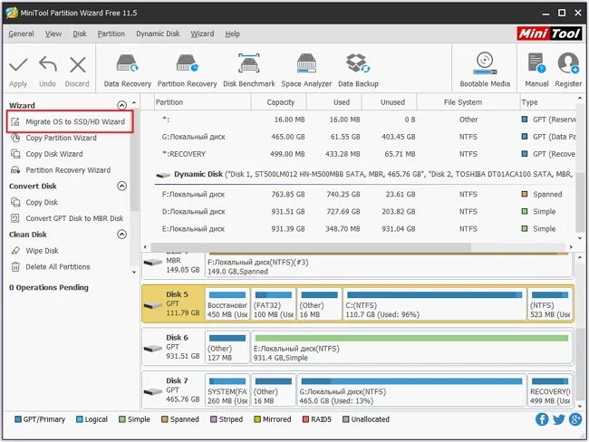
Task: Collapse the Wizard section
Action: [121, 105]
